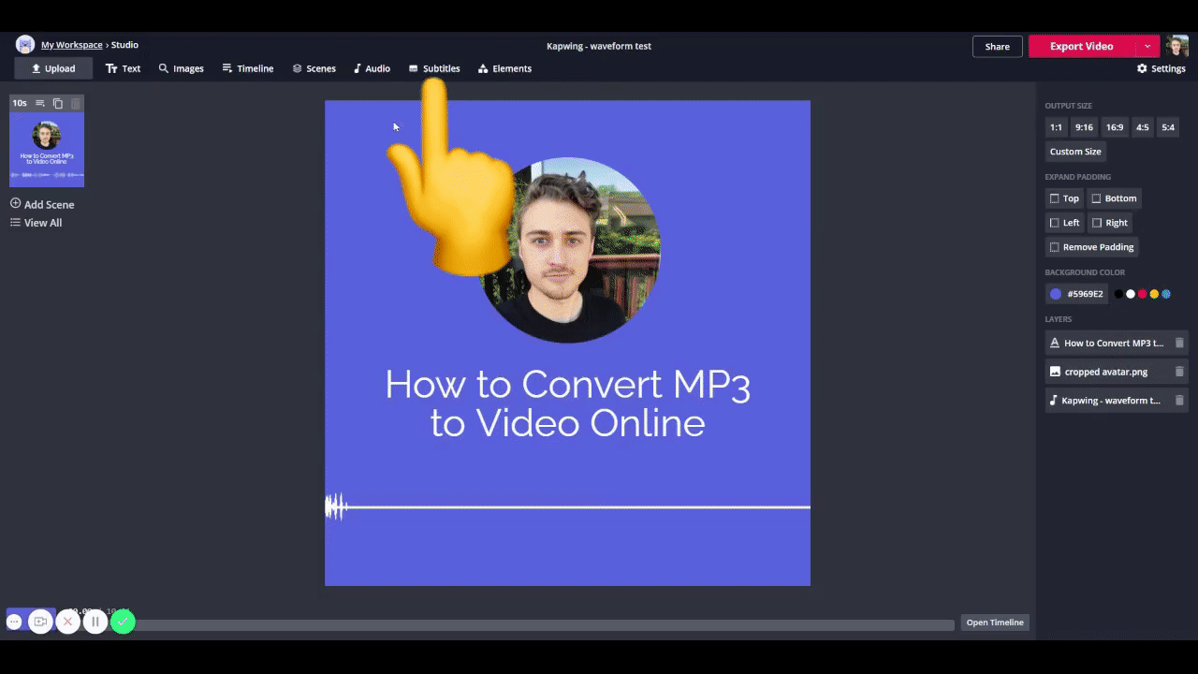This screenshot has height=674, width=1198.
Task: Delete the 'How to Convert MP3' text layer
Action: [x=1179, y=344]
